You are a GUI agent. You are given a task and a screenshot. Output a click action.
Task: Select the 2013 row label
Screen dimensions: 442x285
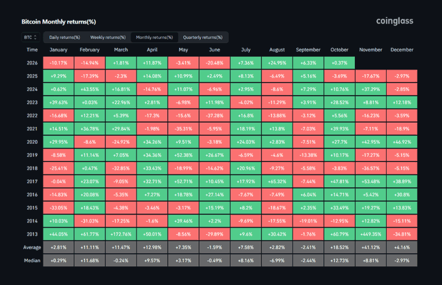[x=32, y=234]
